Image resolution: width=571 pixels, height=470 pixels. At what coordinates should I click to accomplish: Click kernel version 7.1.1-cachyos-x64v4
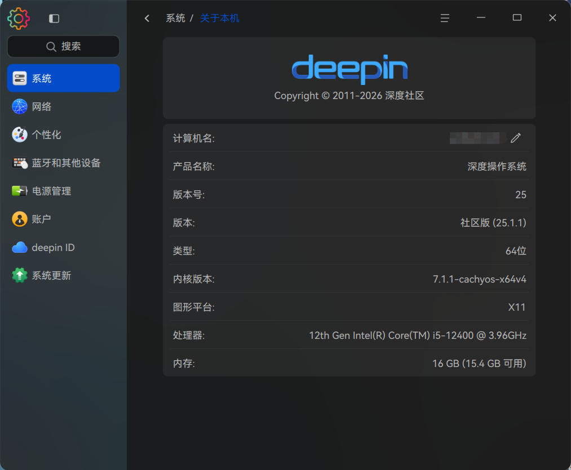[479, 279]
